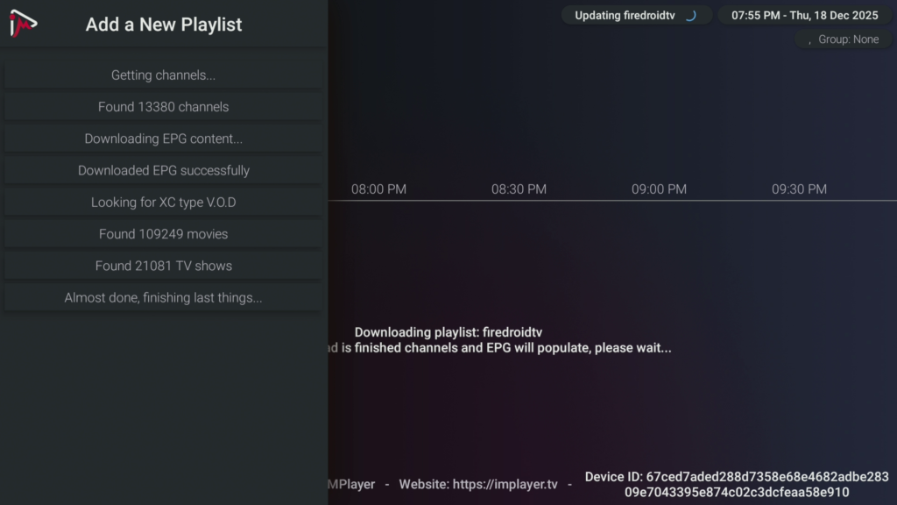Click the 09:00 PM time marker

pyautogui.click(x=659, y=189)
